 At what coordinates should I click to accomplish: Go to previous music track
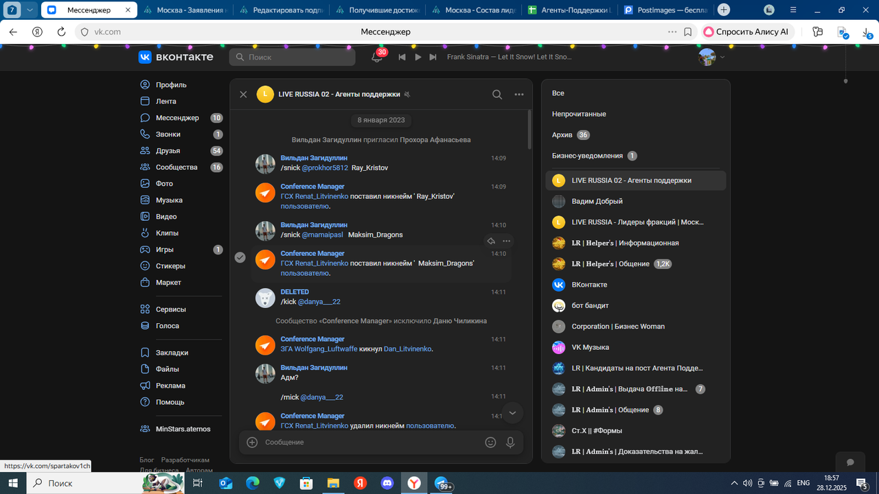[x=402, y=57]
